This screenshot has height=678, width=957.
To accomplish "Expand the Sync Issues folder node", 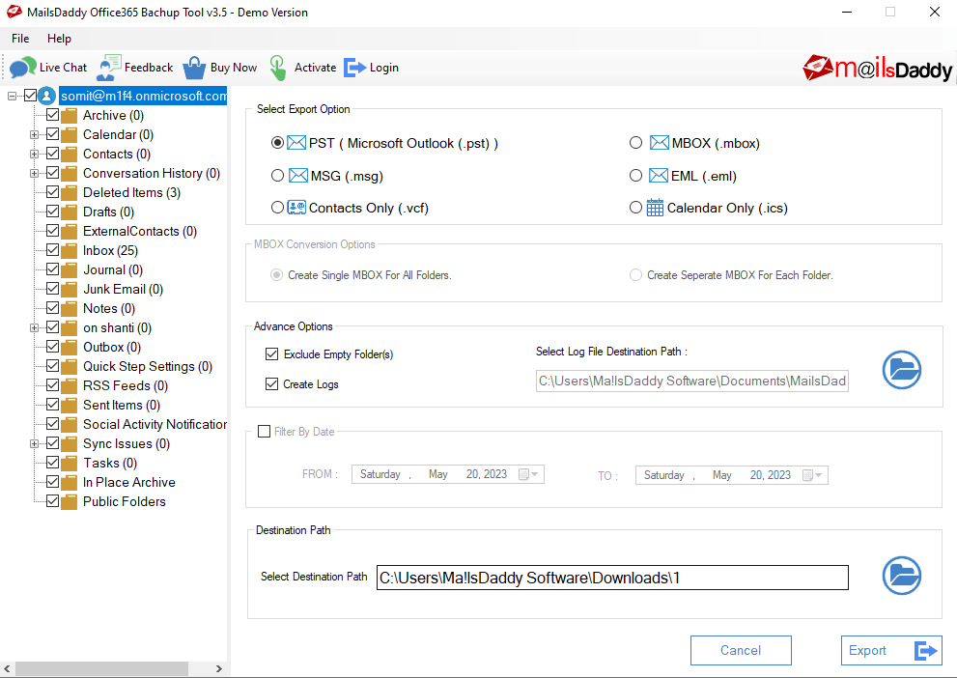I will click(34, 444).
